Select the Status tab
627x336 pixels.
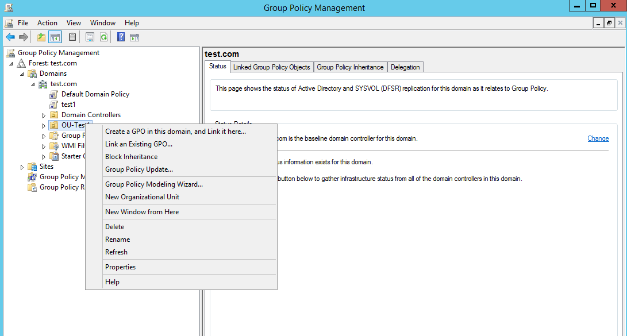click(x=218, y=66)
